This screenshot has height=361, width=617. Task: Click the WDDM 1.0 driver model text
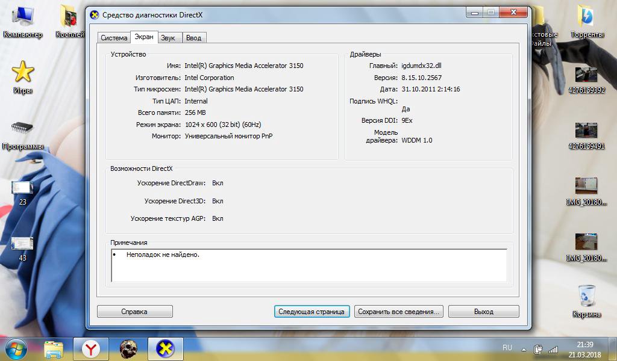pyautogui.click(x=417, y=140)
